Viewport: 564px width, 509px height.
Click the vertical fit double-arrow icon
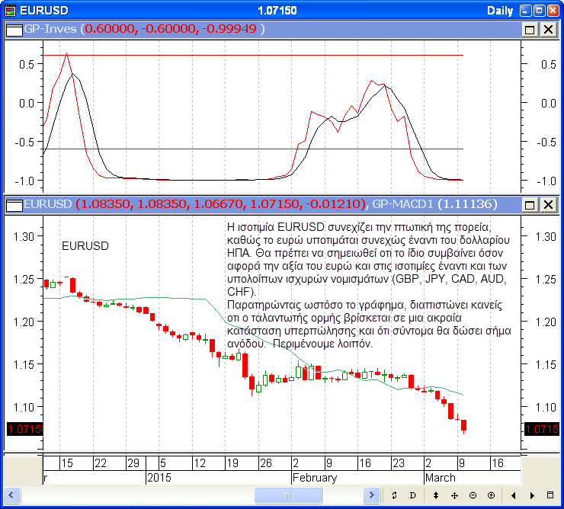click(436, 495)
